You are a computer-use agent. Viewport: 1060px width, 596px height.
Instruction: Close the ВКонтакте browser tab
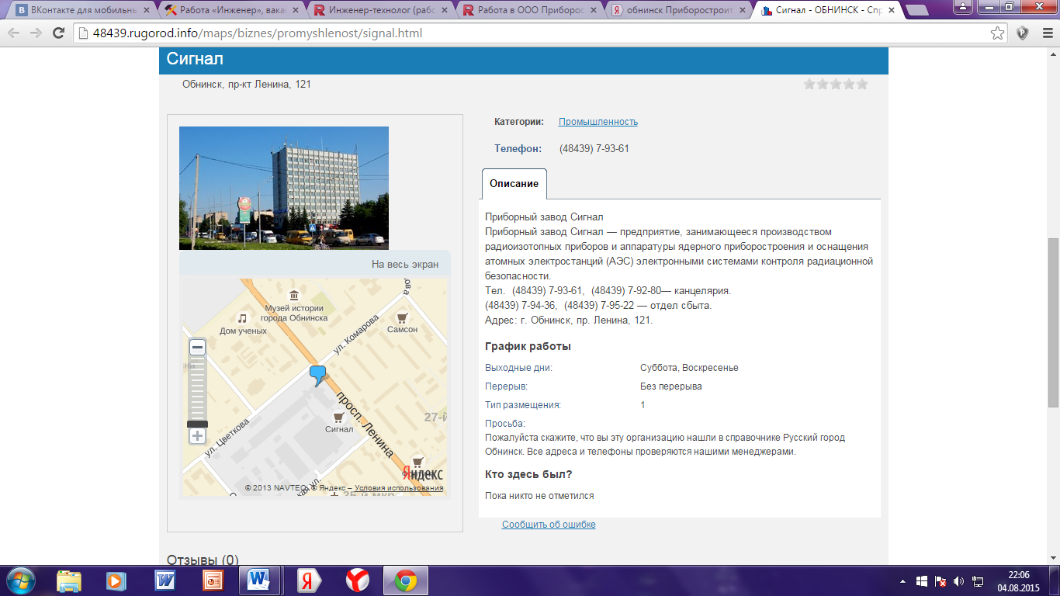tap(146, 11)
